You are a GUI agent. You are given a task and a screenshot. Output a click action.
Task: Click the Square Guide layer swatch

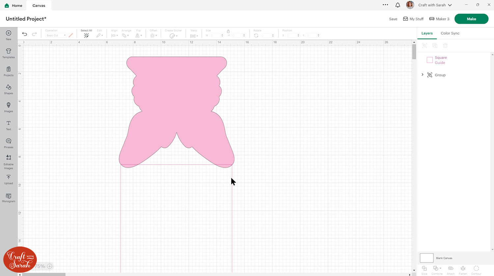[x=429, y=60]
